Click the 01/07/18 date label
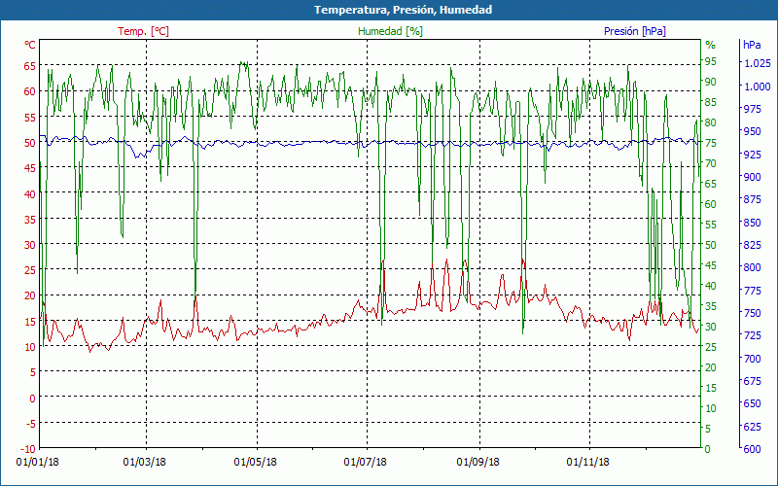 coord(366,463)
